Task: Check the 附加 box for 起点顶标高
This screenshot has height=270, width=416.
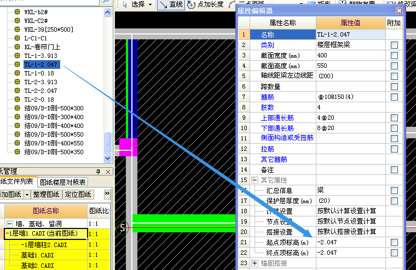Action: (x=394, y=242)
